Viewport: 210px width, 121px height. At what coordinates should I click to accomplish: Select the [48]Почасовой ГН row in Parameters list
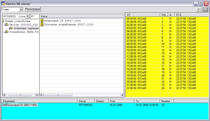coord(20,105)
